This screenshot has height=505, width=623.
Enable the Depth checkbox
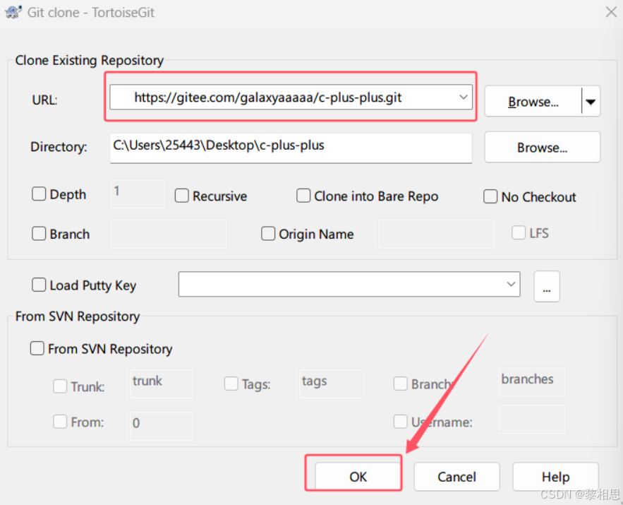click(x=39, y=194)
